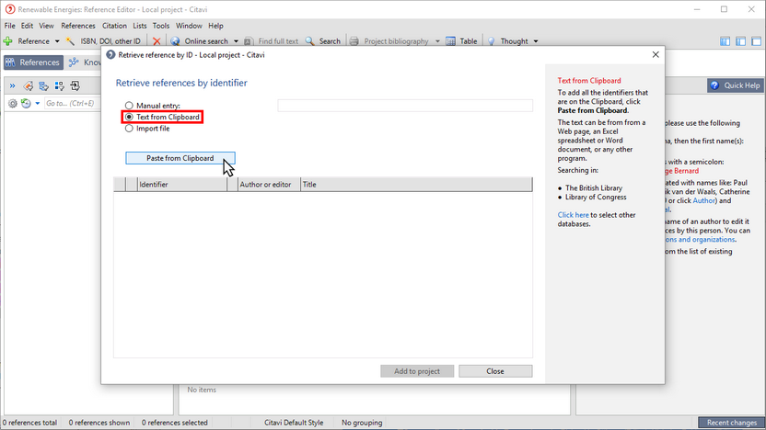Open the Knowledge tab

coord(85,62)
